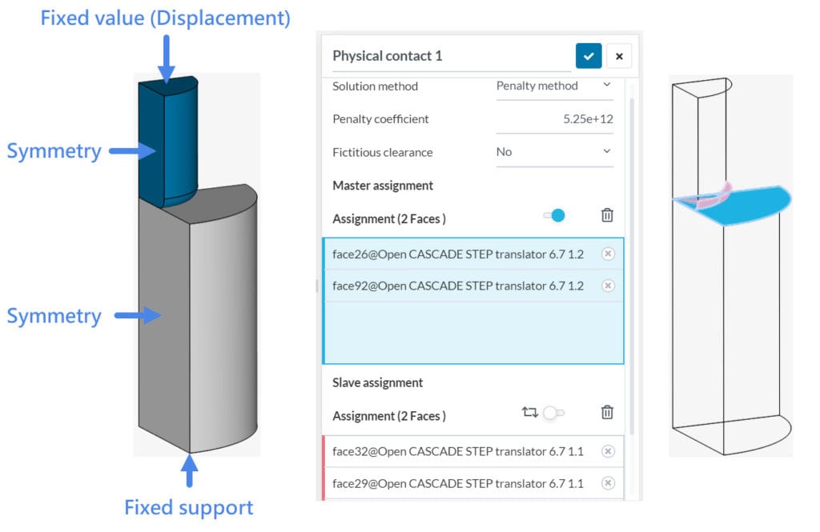
Task: Remove face92 from Master assignment
Action: click(608, 286)
